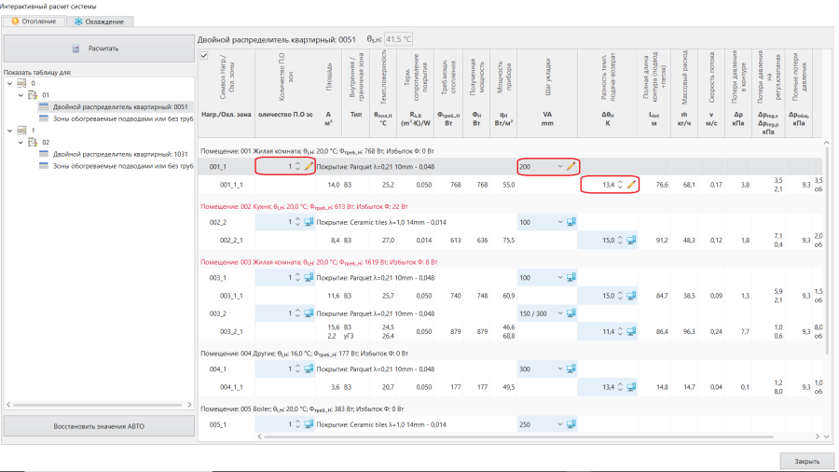Switch to the Отопление tab

(34, 21)
